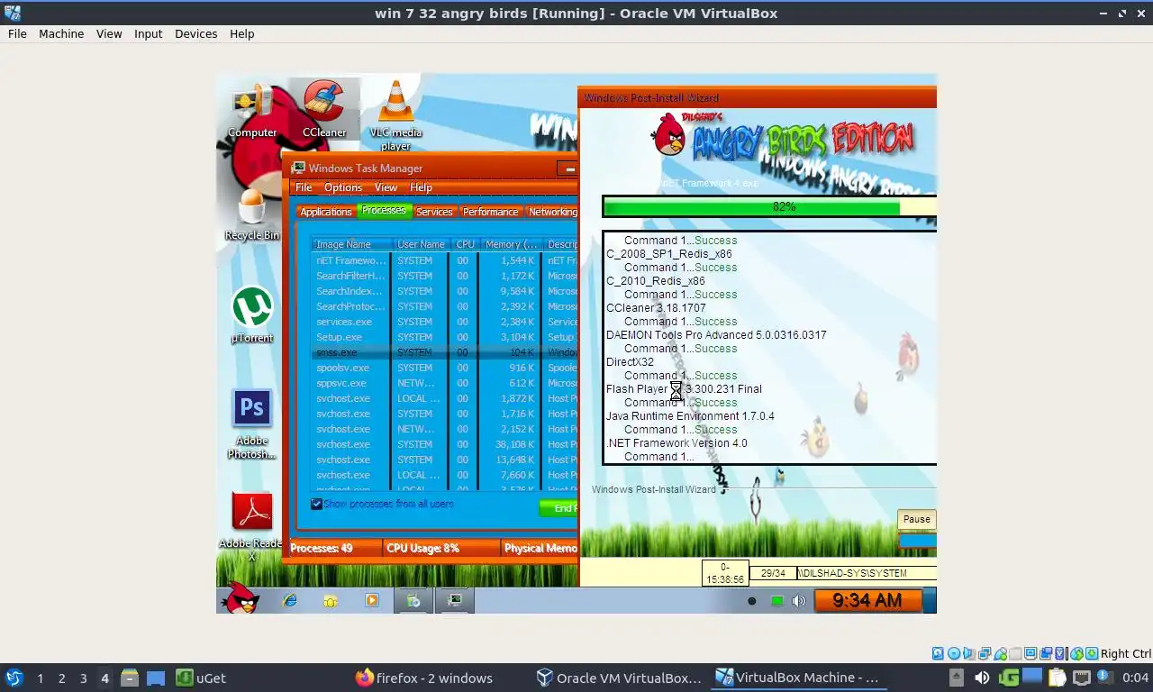Pause the Post-Install Wizard
Screen dimensions: 1153x692
[916, 519]
